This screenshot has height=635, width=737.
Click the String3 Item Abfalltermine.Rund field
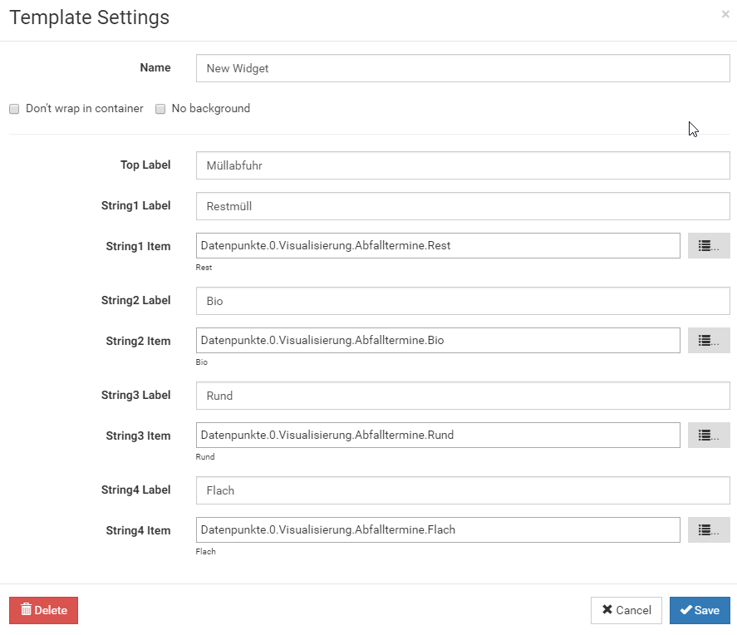tap(438, 436)
